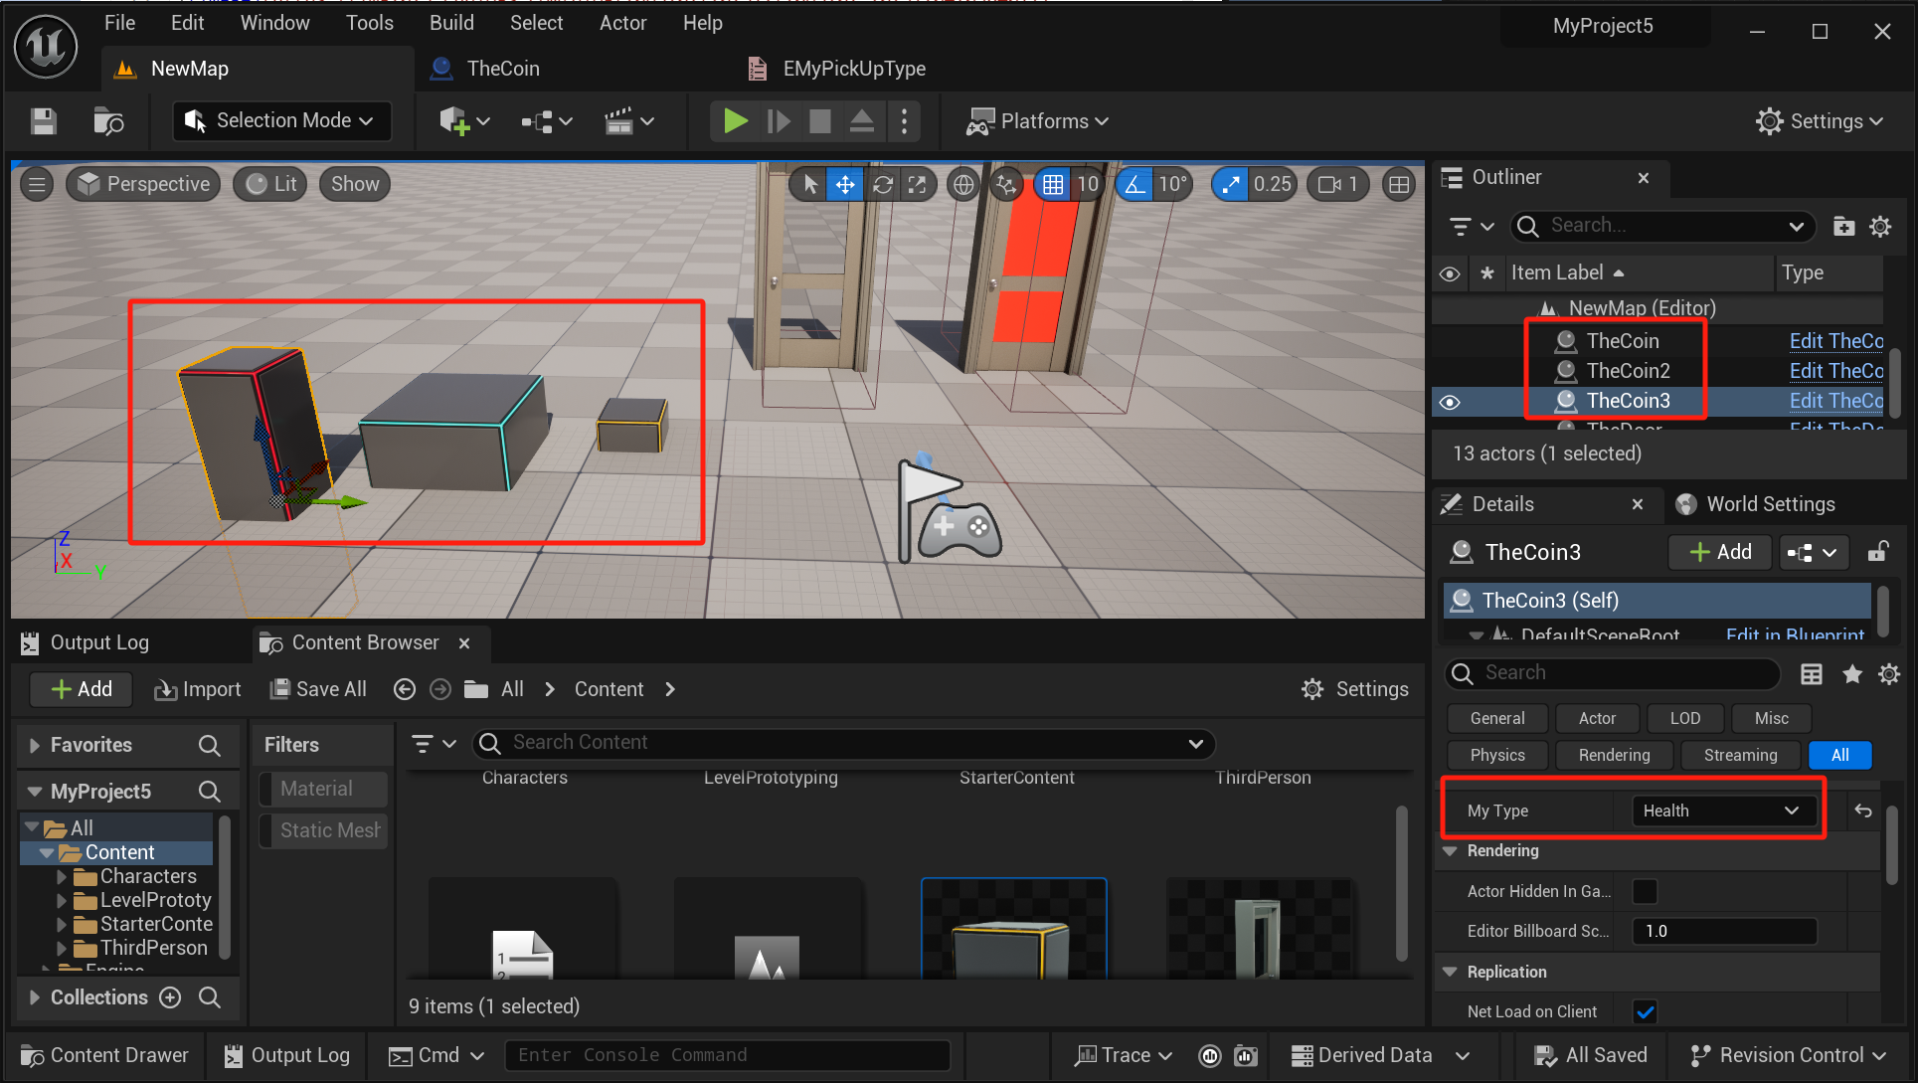Open the File menu

[x=119, y=23]
